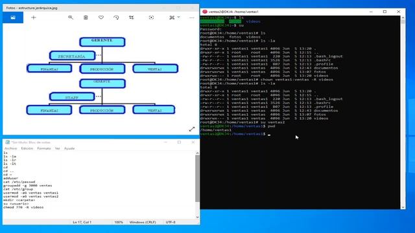Open the Photos collection view button
This screenshot has width=415, height=233.
tap(13, 17)
